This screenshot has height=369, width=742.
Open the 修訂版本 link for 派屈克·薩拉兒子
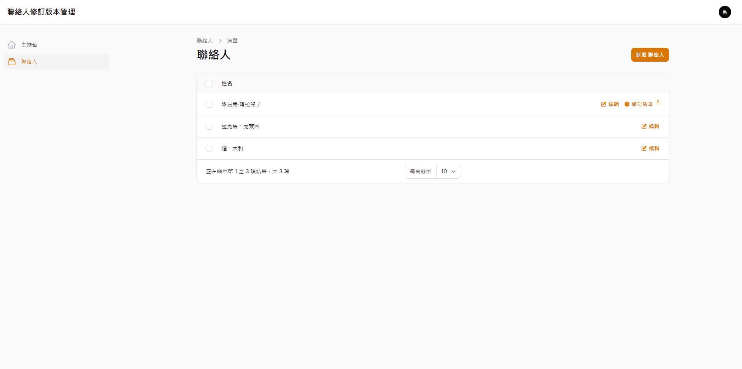coord(642,104)
